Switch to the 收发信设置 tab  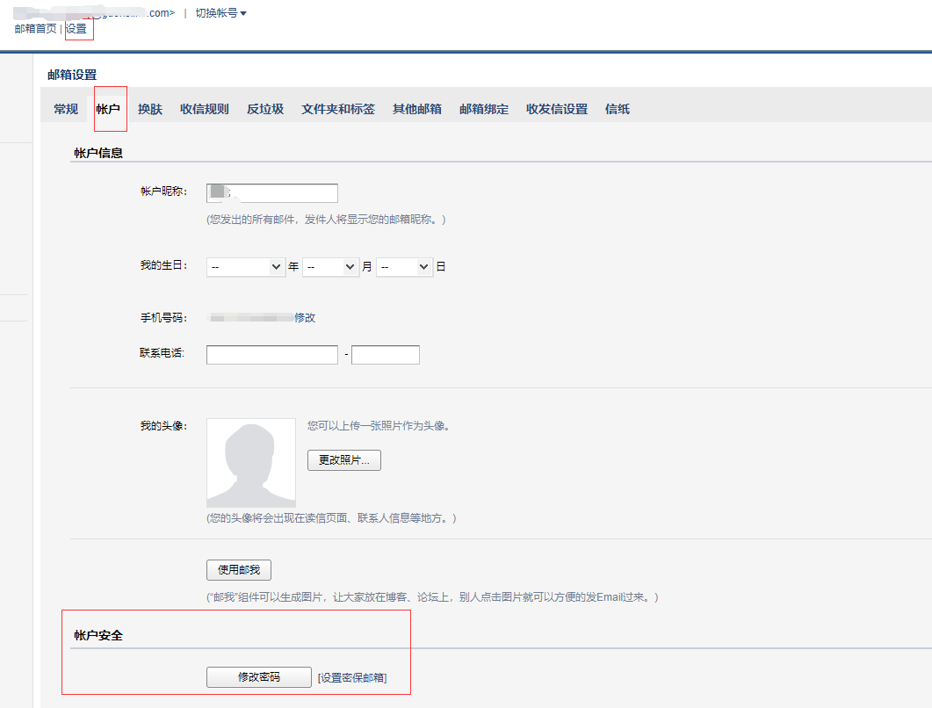pyautogui.click(x=557, y=109)
